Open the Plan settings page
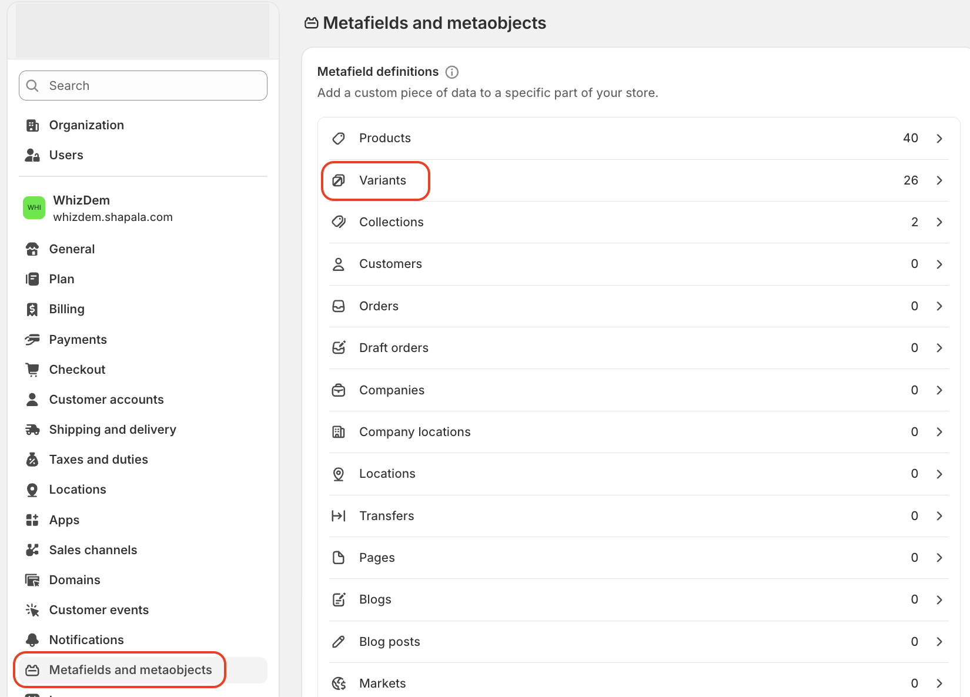The height and width of the screenshot is (697, 970). click(143, 279)
